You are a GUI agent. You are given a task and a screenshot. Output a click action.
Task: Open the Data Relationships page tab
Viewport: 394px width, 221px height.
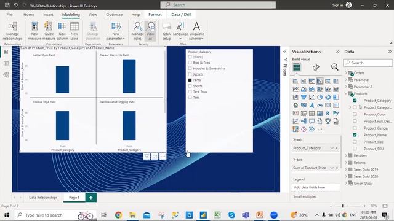(43, 198)
